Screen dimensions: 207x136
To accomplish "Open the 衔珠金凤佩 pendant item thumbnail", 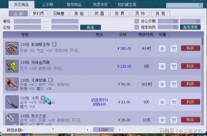I will click(x=12, y=66).
